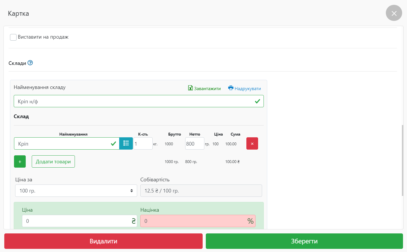Viewport: 407px width, 252px height.
Task: Click the help icon next to Склади
Action: [30, 63]
